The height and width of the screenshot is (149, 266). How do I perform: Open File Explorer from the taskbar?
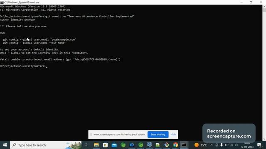[x=96, y=145]
